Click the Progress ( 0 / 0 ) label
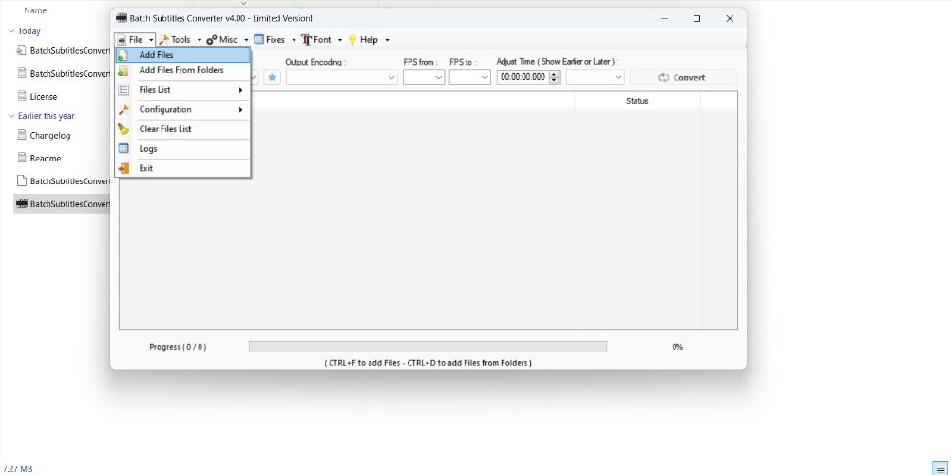 coord(178,347)
